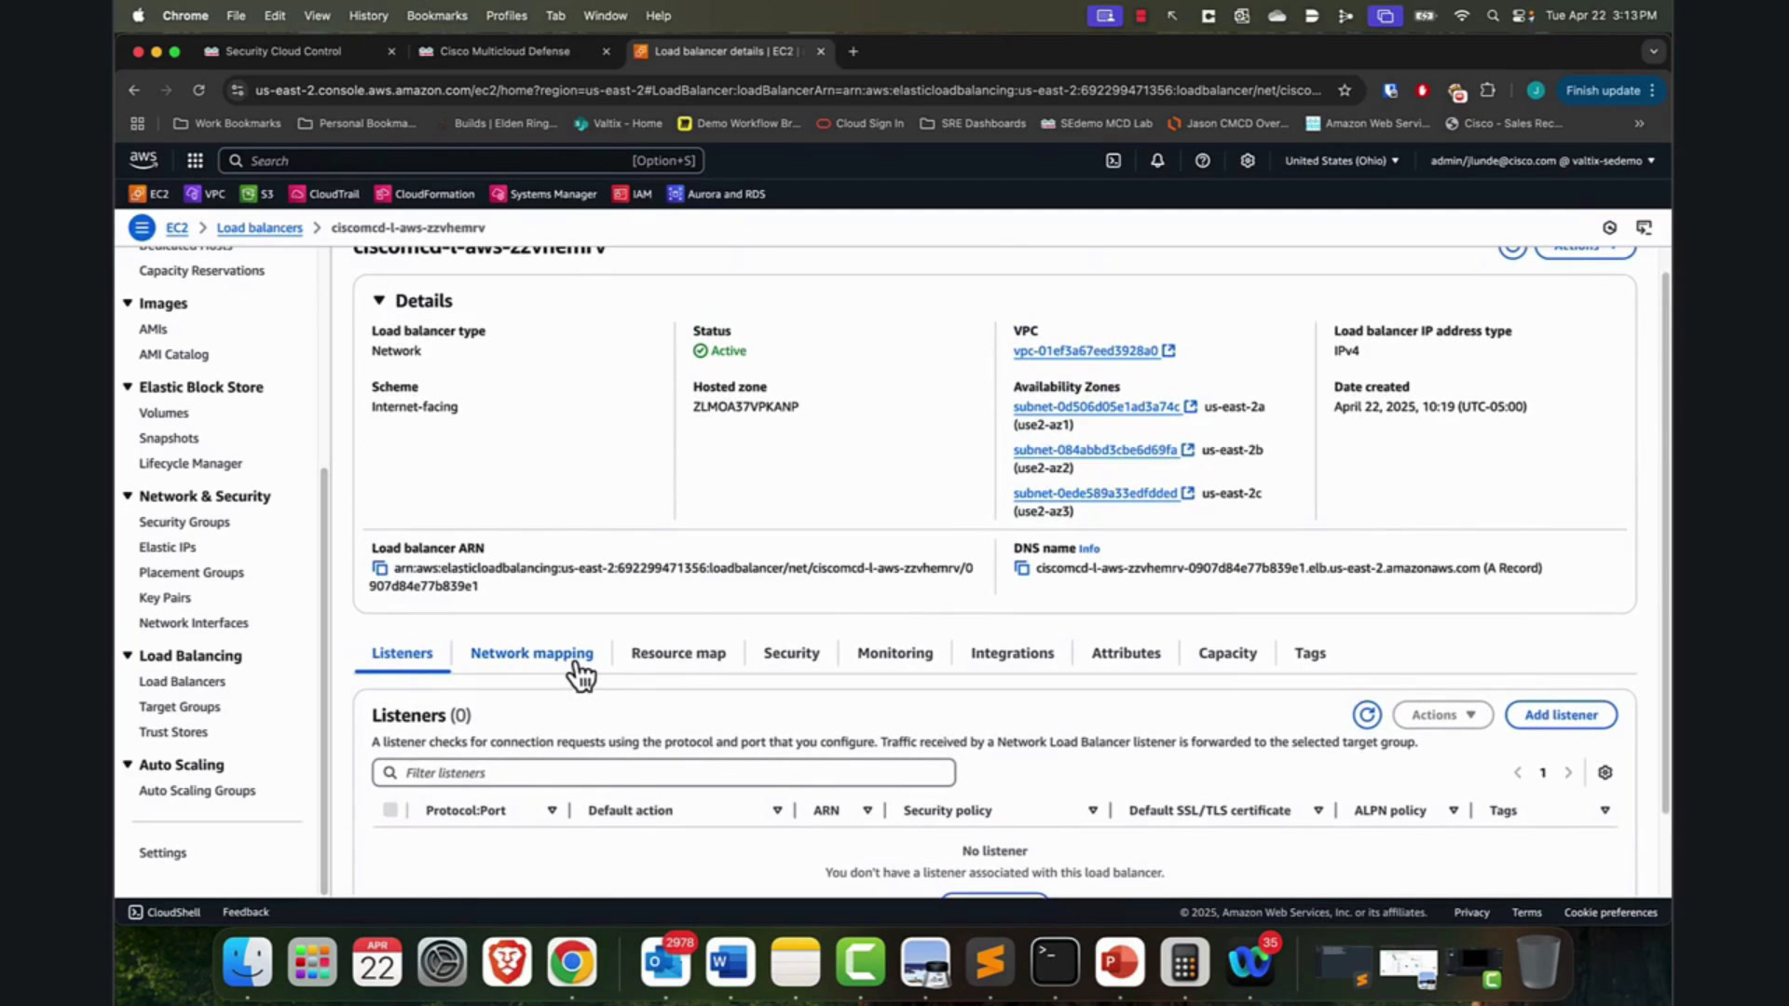Open the AWS console settings gear
The height and width of the screenshot is (1006, 1789).
1248,160
